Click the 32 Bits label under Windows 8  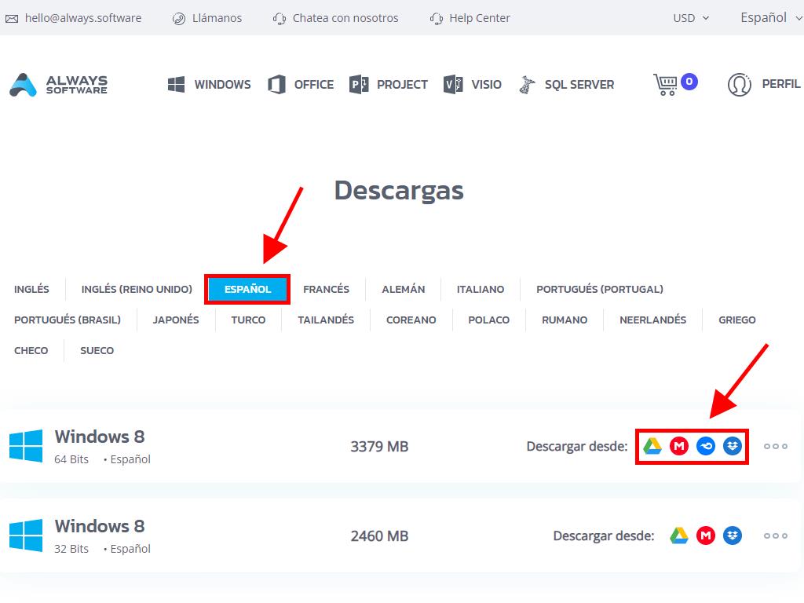71,549
